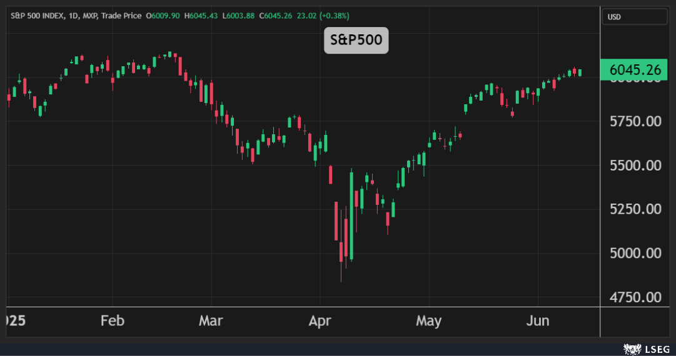Image resolution: width=676 pixels, height=356 pixels.
Task: Click the 5000.00 price axis label
Action: 634,253
